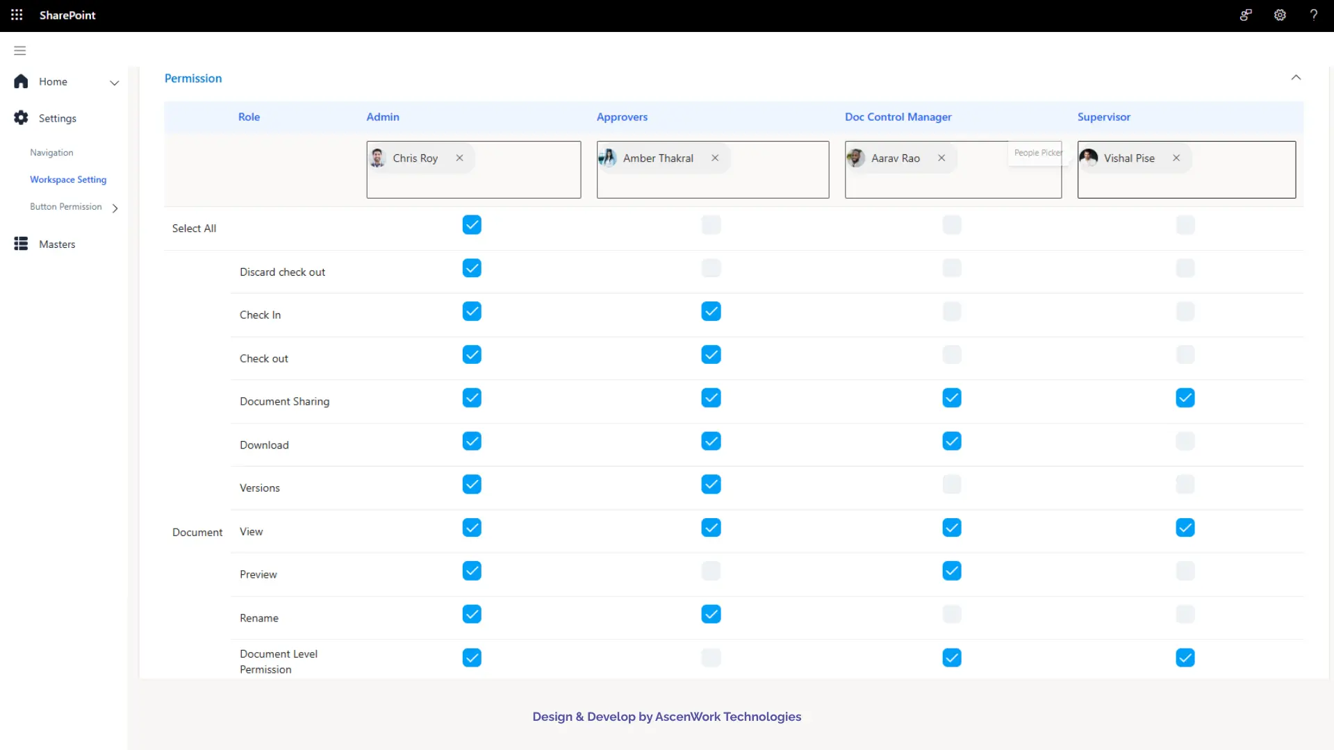Click Amber Thakral's avatar picture
Image resolution: width=1334 pixels, height=750 pixels.
click(608, 158)
